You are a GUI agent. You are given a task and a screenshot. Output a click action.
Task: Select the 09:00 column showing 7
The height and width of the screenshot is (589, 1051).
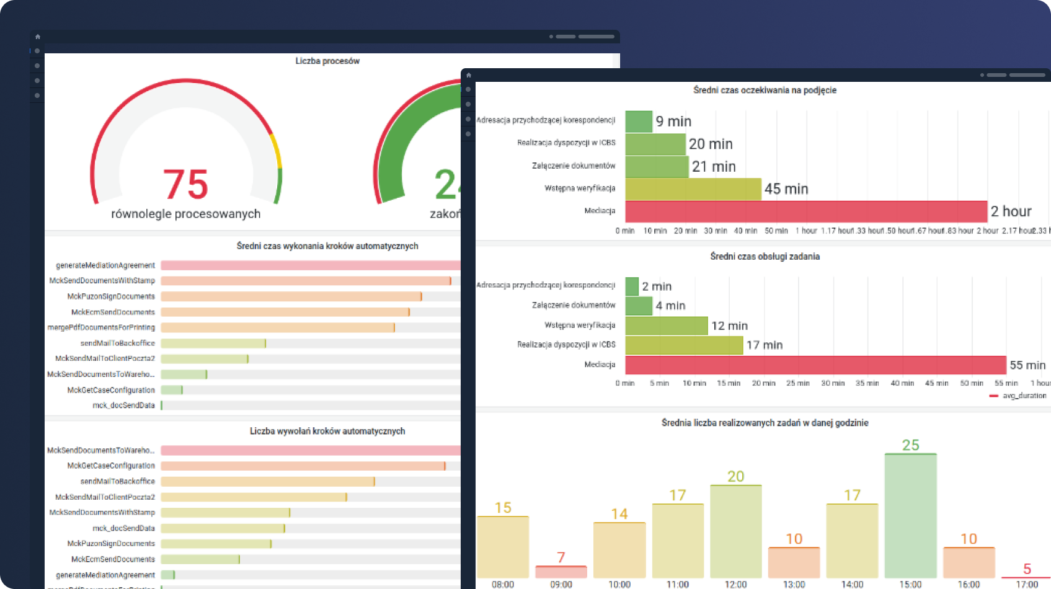click(561, 572)
